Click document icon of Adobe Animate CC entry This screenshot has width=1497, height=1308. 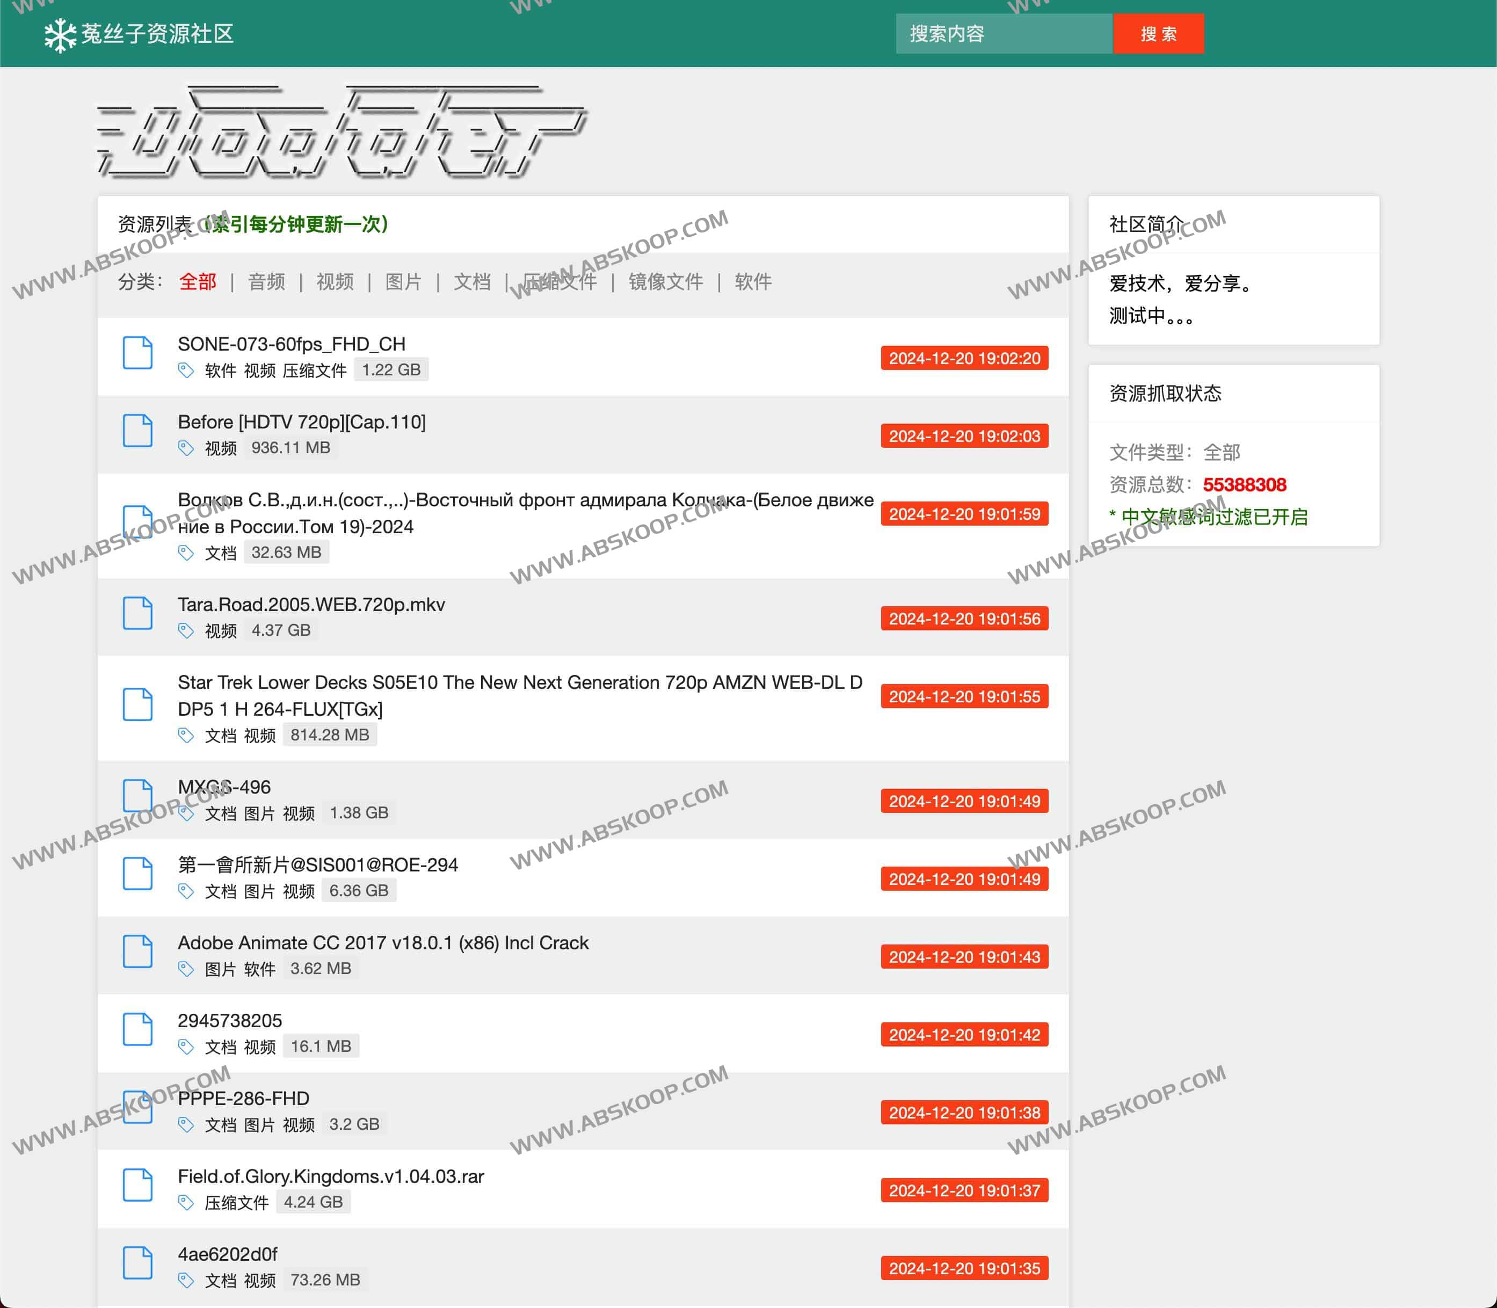[137, 952]
